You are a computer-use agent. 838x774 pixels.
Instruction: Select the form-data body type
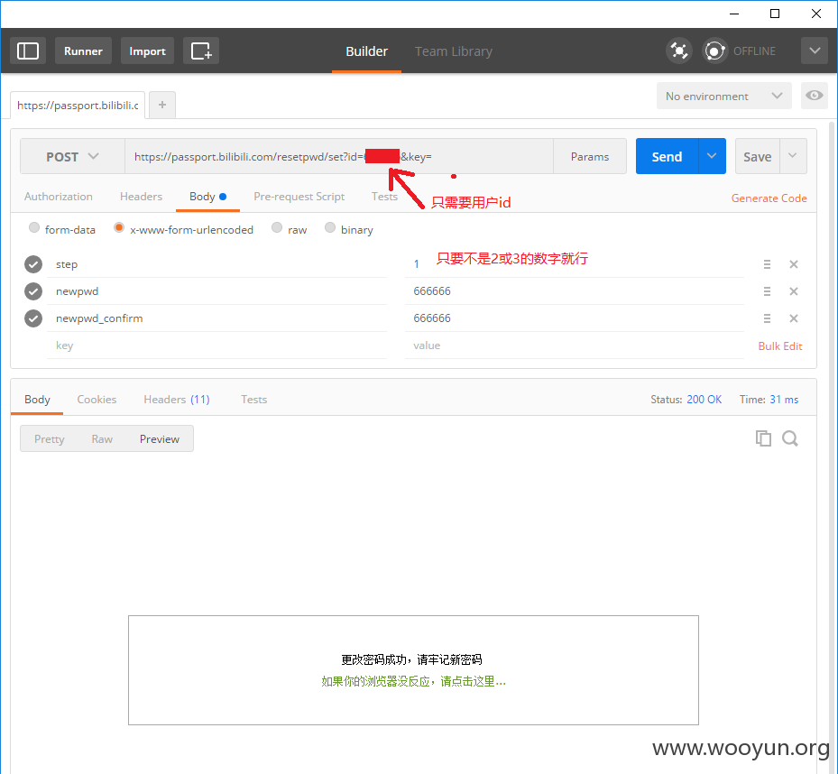(34, 227)
